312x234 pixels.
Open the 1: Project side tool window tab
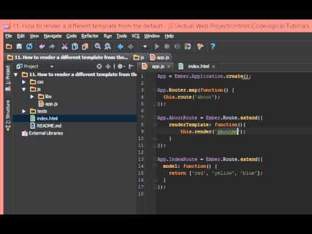tap(8, 78)
